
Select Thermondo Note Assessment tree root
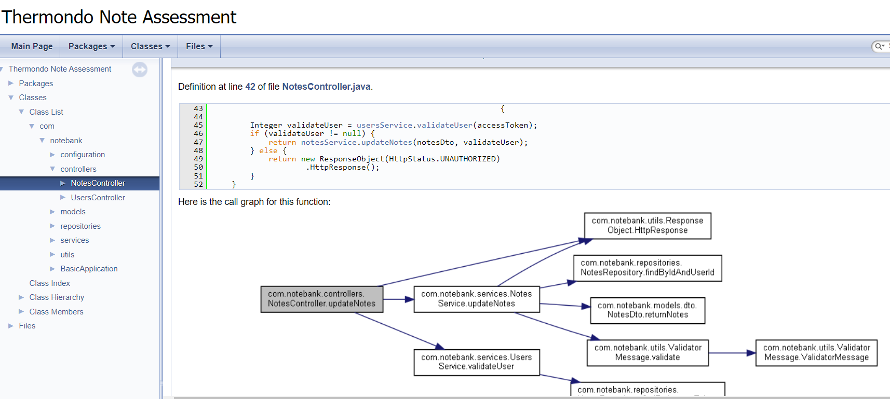point(60,69)
